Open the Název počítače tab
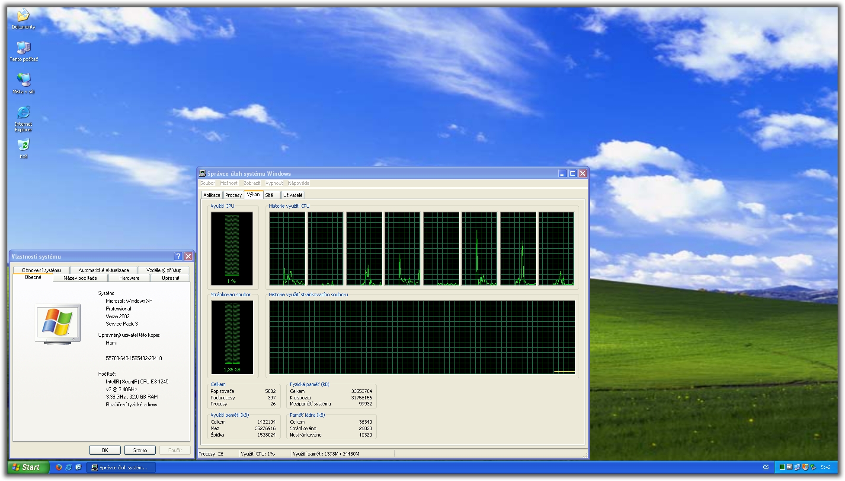The height and width of the screenshot is (481, 845). point(80,278)
